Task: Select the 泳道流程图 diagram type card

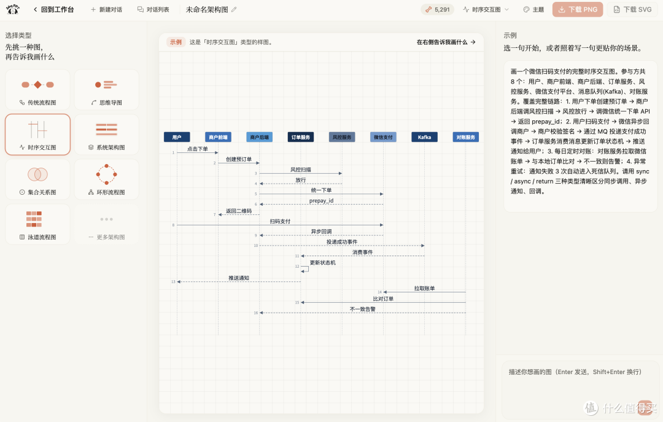Action: [x=37, y=224]
